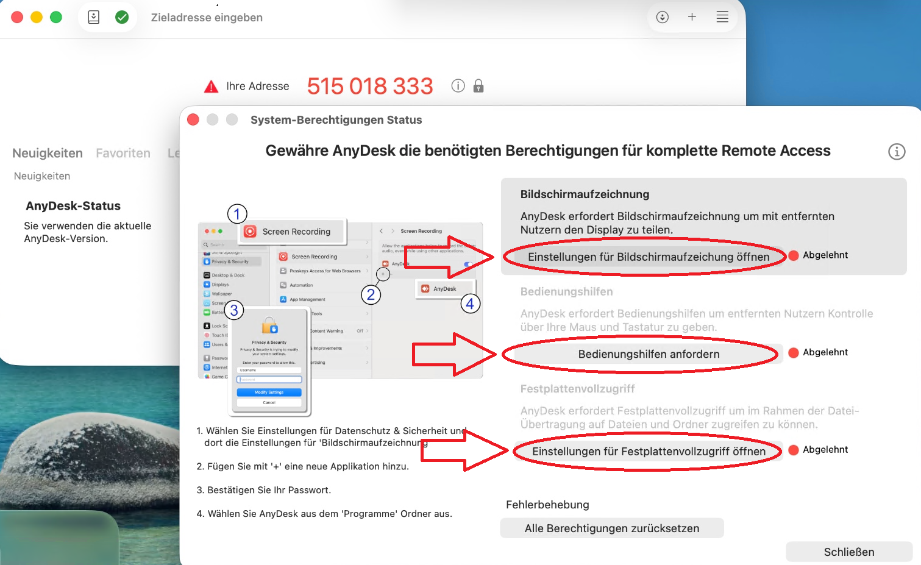Click red status dot beside Bedienungshilfen Abgelehnt
Viewport: 921px width, 565px height.
(x=794, y=352)
